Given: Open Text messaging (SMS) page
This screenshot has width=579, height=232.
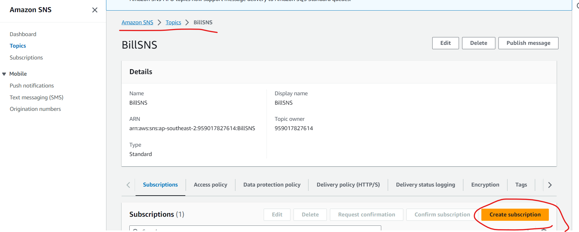Looking at the screenshot, I should [36, 97].
